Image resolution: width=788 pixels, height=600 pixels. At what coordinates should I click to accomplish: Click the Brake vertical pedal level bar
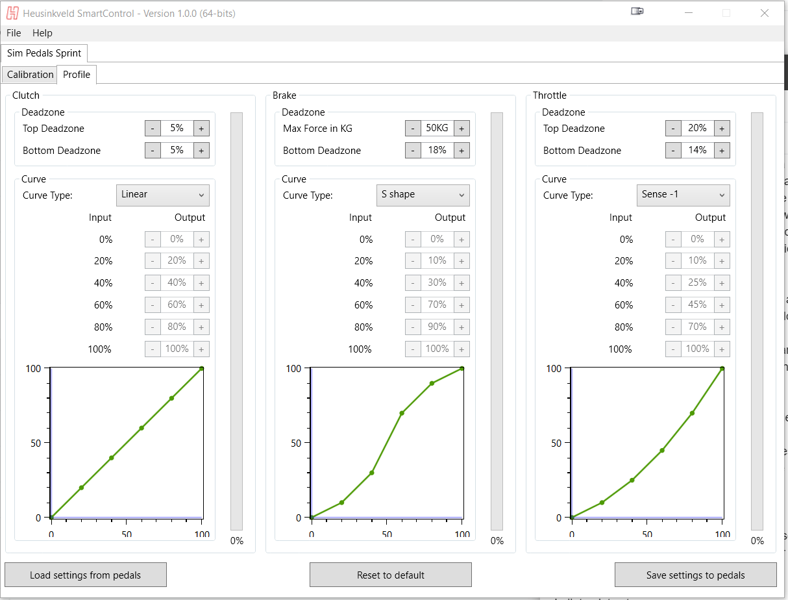[x=497, y=321]
